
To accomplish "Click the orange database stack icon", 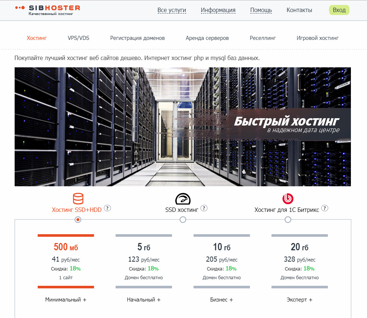I will tap(78, 198).
